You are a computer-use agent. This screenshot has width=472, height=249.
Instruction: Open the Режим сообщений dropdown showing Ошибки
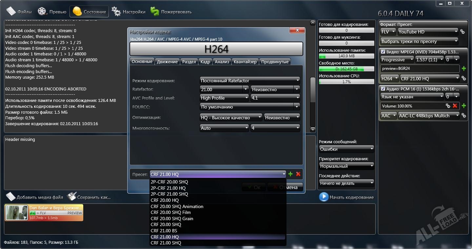click(346, 149)
